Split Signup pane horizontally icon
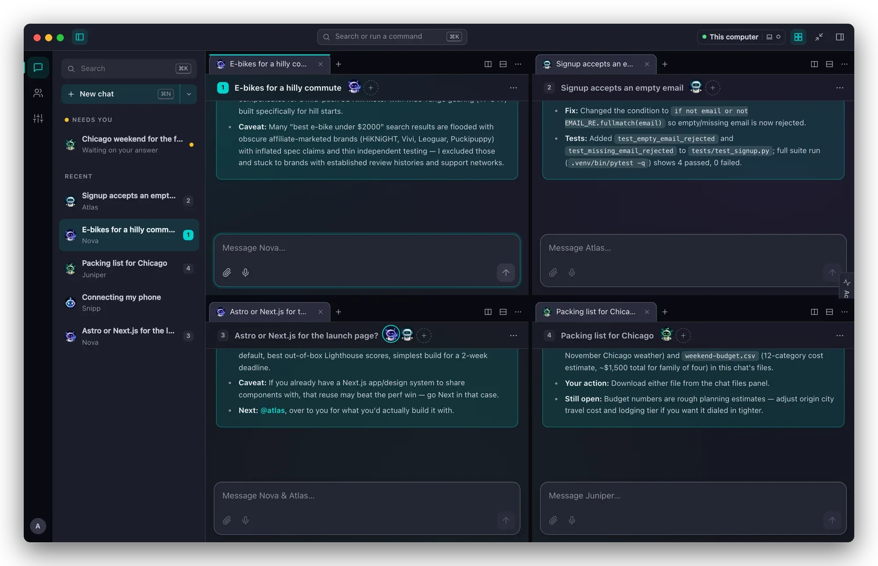This screenshot has width=878, height=566. tap(829, 64)
